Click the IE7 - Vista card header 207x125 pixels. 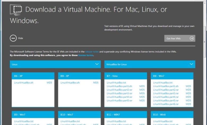[x=126, y=76]
